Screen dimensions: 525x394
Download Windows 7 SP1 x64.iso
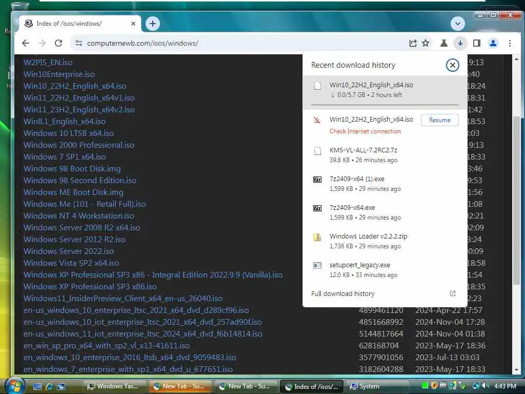coord(65,157)
